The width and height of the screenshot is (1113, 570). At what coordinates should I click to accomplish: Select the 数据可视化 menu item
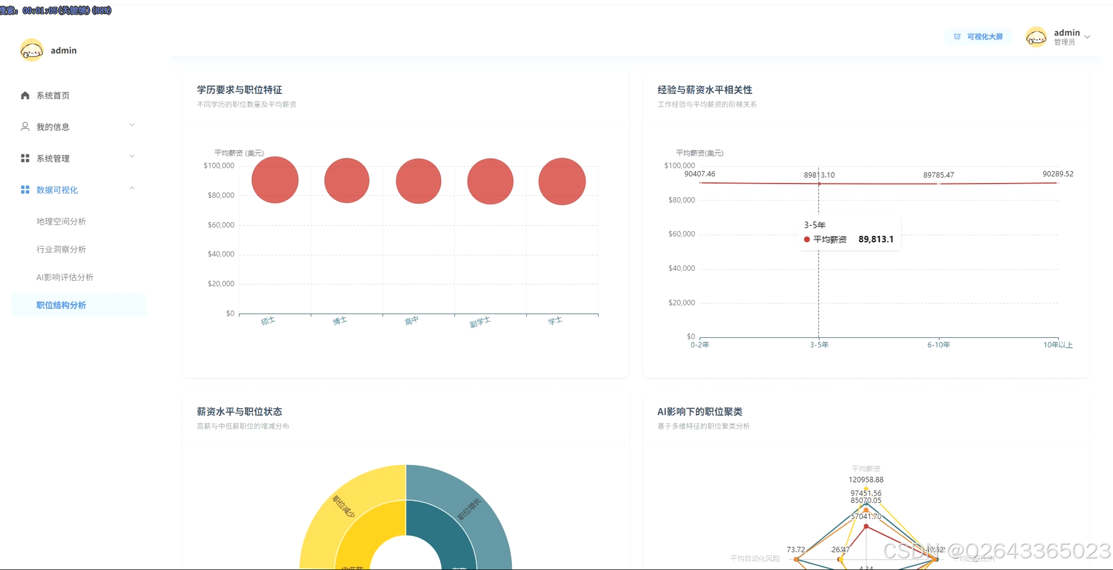[79, 189]
